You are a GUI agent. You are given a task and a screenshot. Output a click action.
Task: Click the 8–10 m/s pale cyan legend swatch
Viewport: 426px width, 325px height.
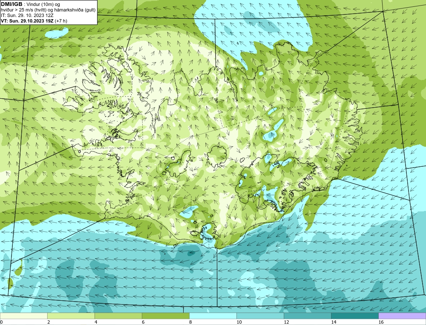tap(213, 316)
